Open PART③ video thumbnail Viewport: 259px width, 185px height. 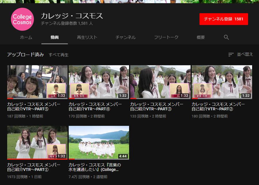[x=160, y=82]
